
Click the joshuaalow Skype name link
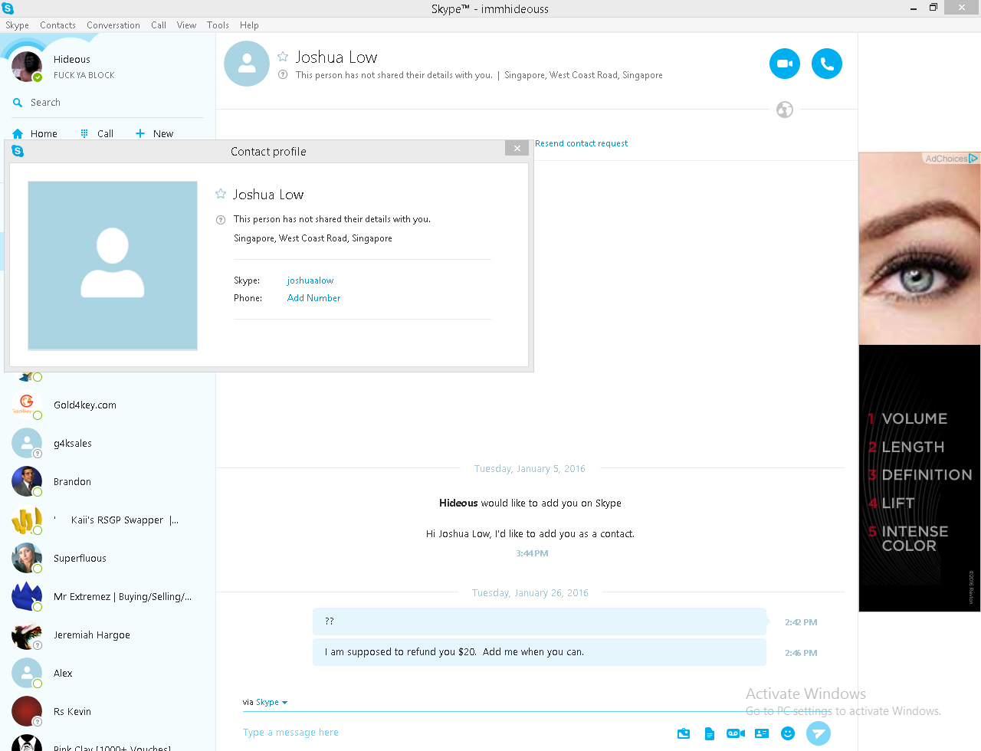[x=310, y=280]
